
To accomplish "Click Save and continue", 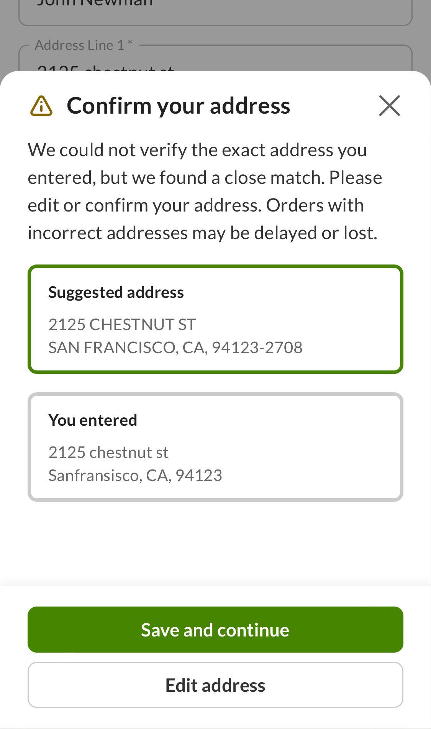I will (215, 629).
